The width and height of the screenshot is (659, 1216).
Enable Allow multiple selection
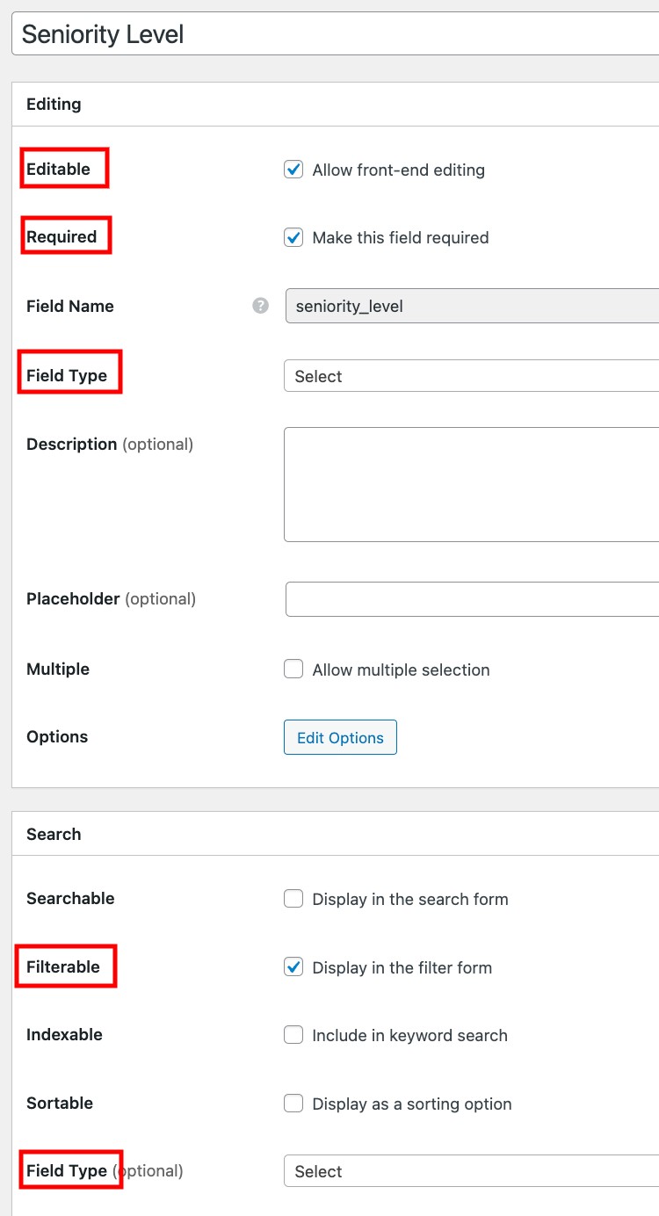point(293,669)
